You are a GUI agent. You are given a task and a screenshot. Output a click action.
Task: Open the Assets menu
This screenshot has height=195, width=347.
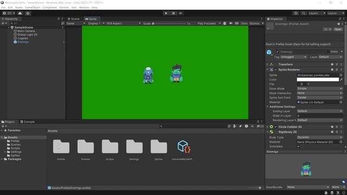(19, 8)
